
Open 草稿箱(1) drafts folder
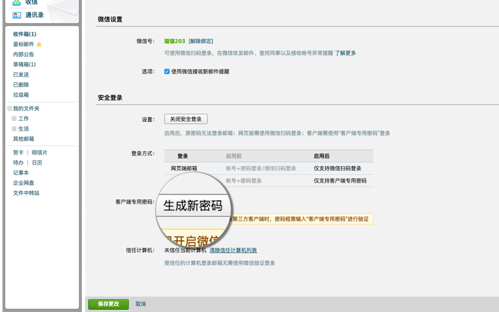tap(24, 64)
